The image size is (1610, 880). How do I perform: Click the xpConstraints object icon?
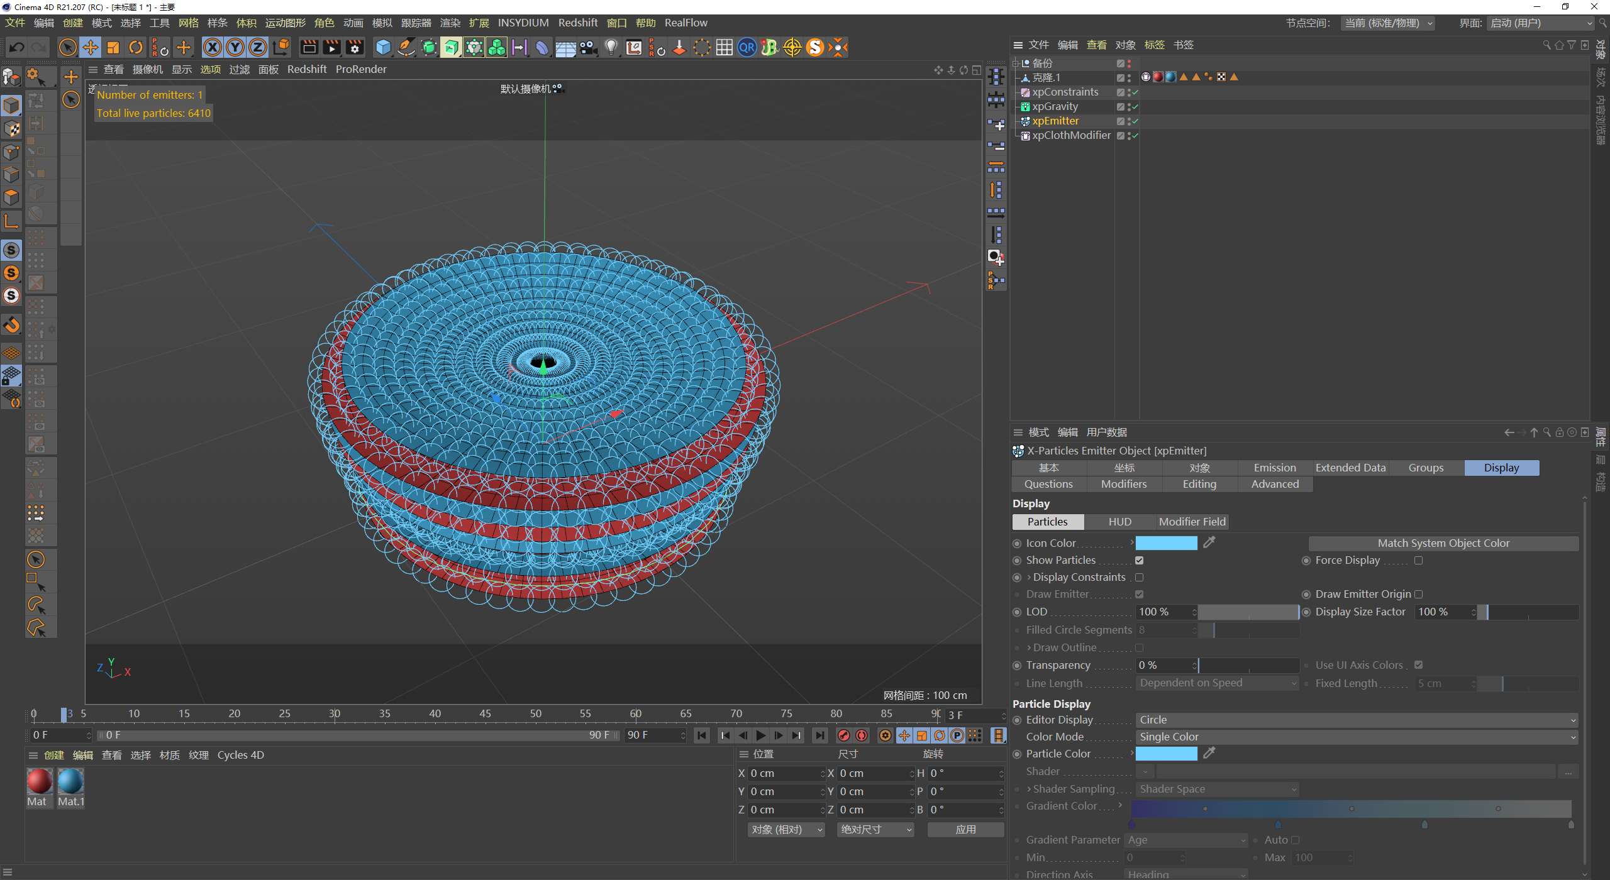[x=1024, y=91]
